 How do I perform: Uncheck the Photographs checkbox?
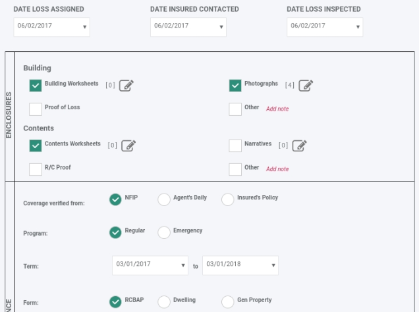(x=235, y=85)
